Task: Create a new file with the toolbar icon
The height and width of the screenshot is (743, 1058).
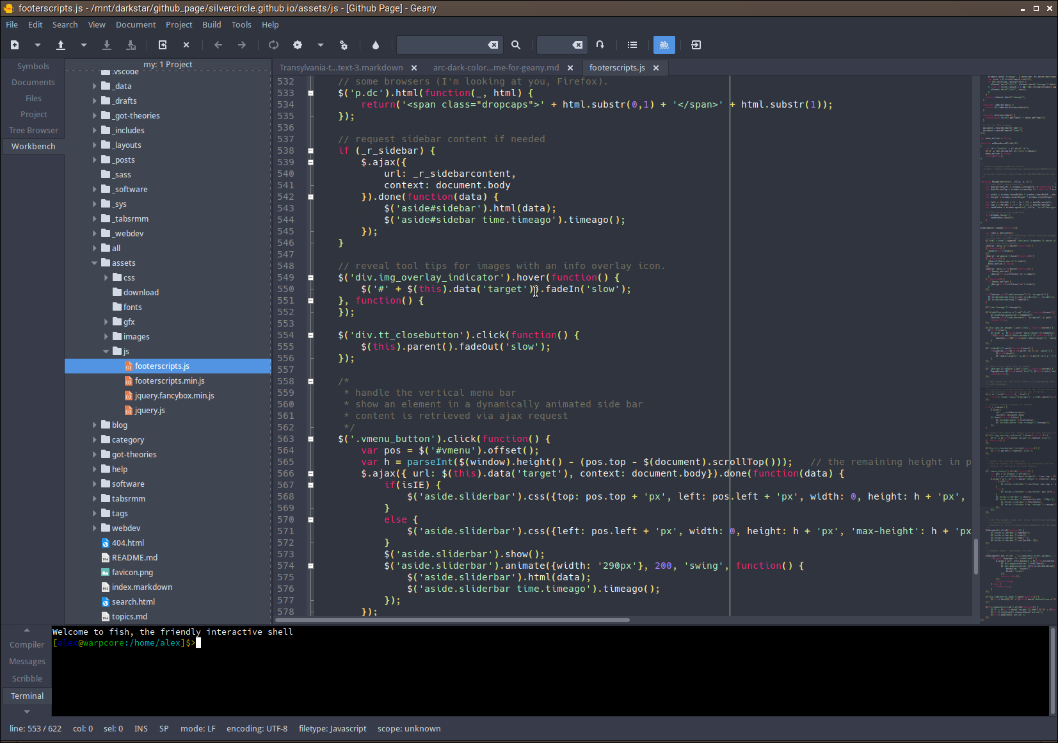Action: (x=15, y=45)
